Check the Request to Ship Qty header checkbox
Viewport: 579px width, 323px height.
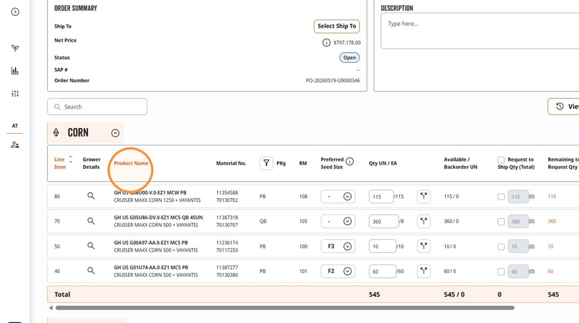(501, 160)
